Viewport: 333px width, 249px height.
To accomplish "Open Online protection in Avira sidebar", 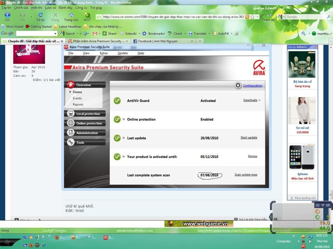I will [x=86, y=123].
